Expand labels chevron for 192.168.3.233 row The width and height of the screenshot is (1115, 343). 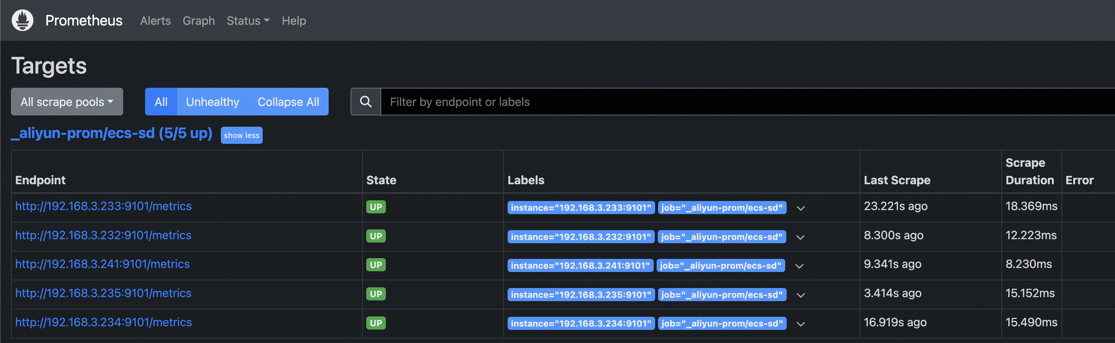pyautogui.click(x=801, y=208)
